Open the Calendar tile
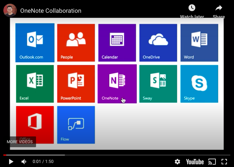 (x=117, y=43)
